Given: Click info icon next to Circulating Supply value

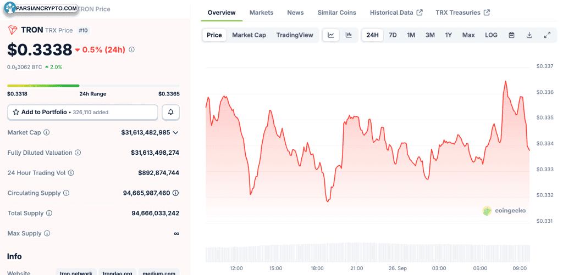Looking at the screenshot, I should pos(175,193).
